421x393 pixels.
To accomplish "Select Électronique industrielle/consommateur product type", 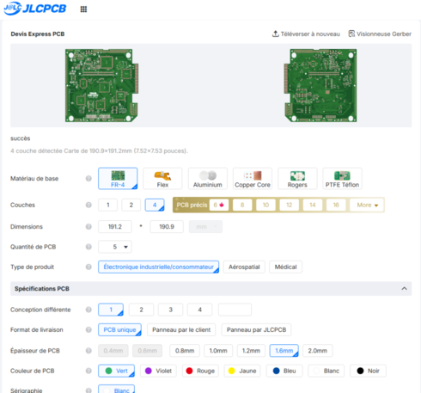I will click(158, 267).
